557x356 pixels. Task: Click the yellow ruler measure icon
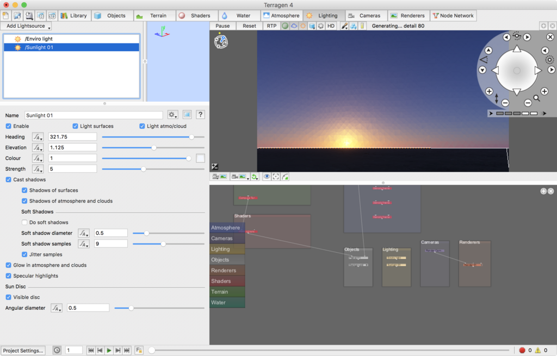point(362,26)
